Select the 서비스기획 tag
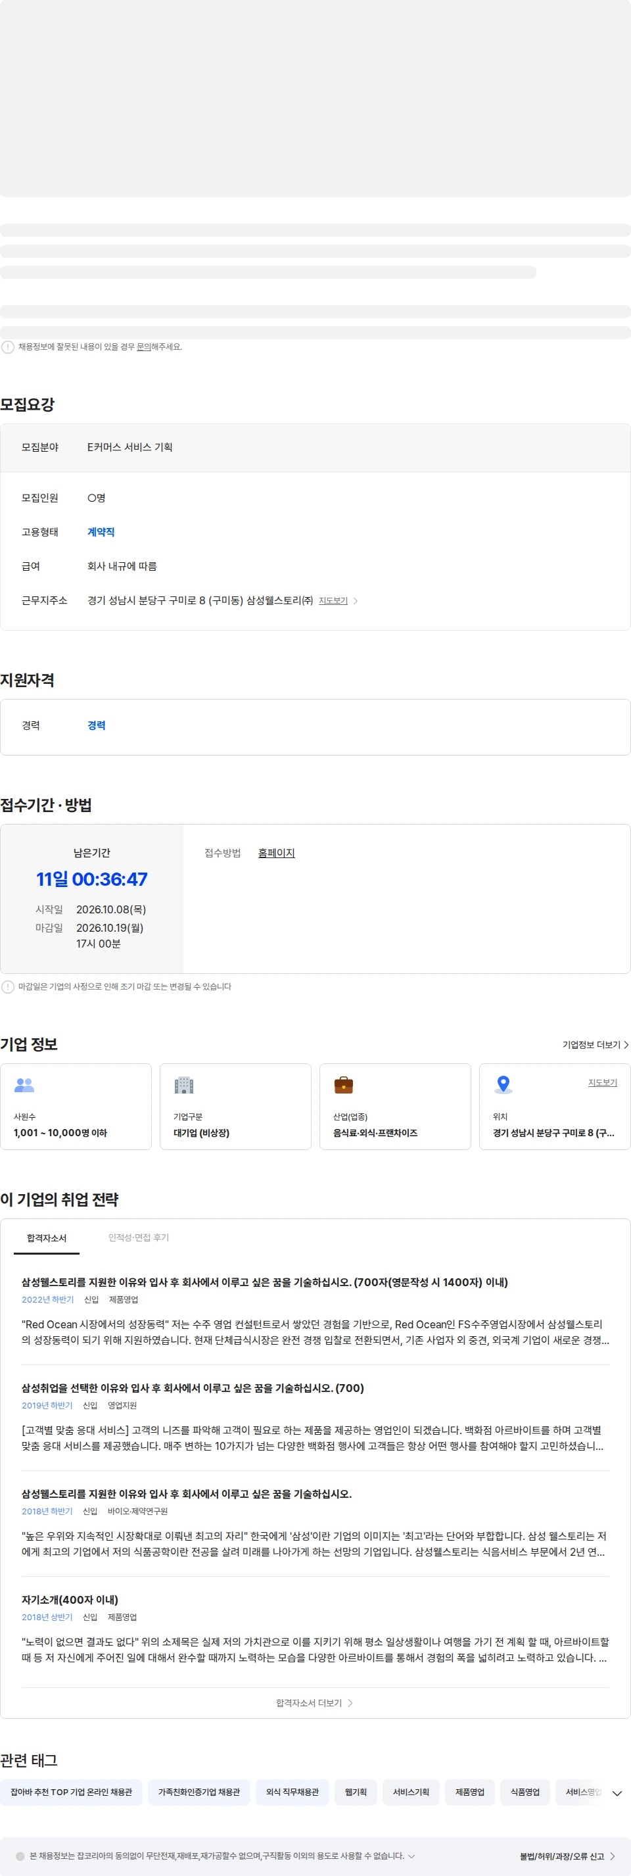Image resolution: width=631 pixels, height=1876 pixels. [x=411, y=1792]
